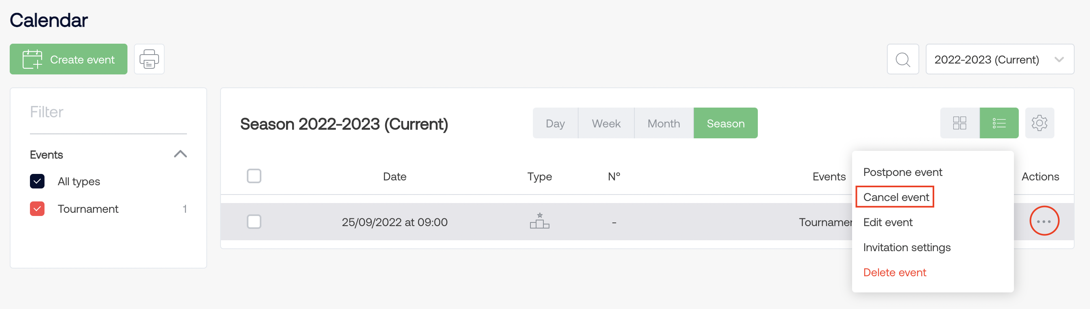Click Delete event in menu
The width and height of the screenshot is (1090, 309).
coord(894,272)
